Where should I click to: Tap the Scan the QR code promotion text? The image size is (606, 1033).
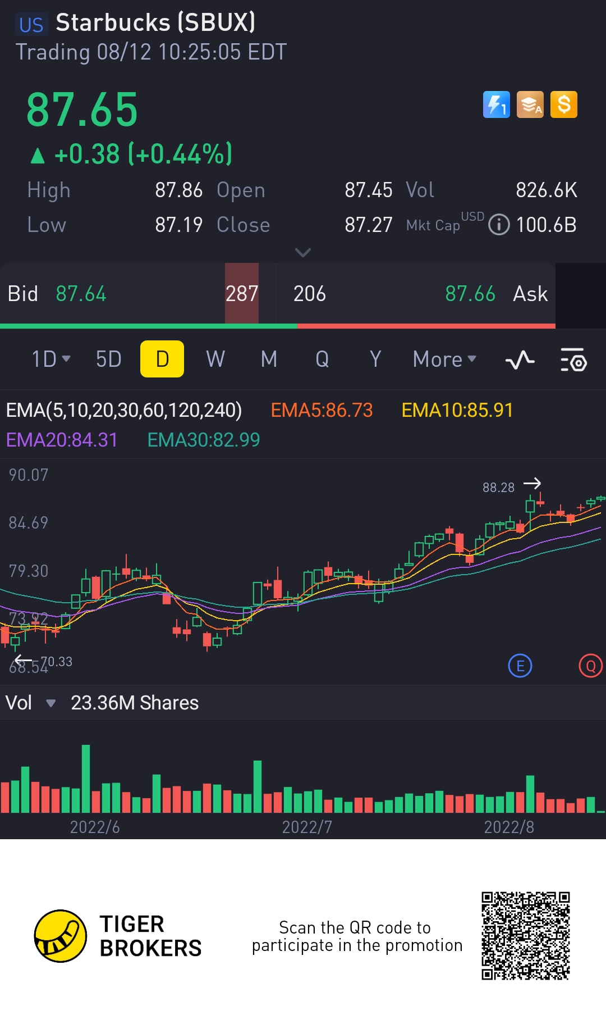pyautogui.click(x=357, y=936)
